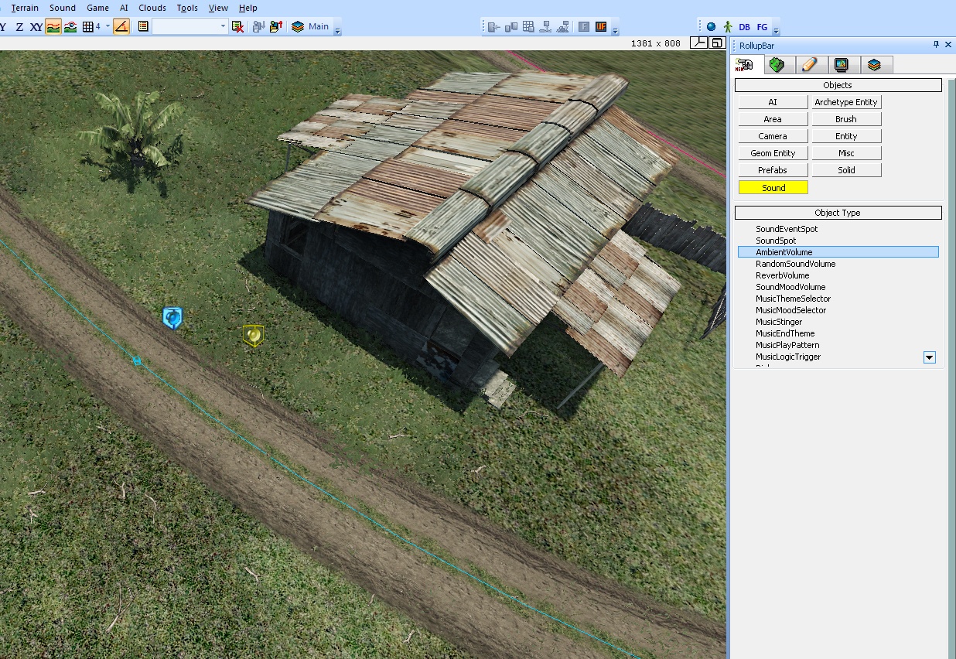Select the highlighted yellow Sound button
The image size is (956, 659).
click(x=773, y=187)
